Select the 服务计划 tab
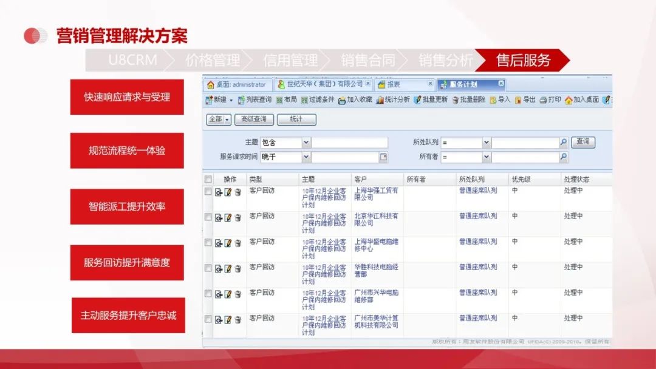This screenshot has width=656, height=369. pyautogui.click(x=472, y=84)
